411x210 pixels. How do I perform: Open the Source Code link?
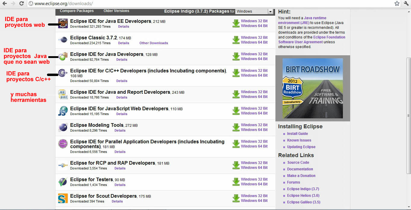(298, 163)
